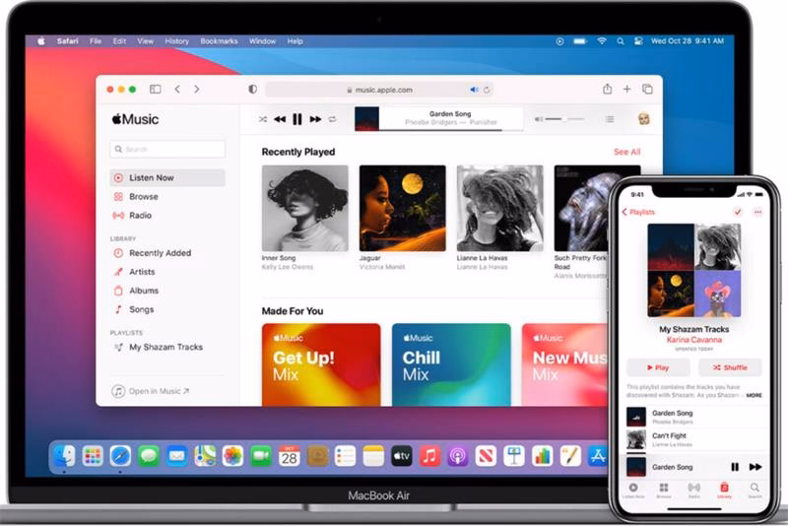Click the Safari Share button
The width and height of the screenshot is (788, 526).
(607, 89)
